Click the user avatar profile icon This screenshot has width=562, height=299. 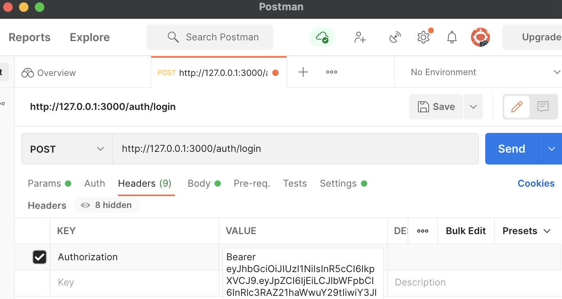click(x=480, y=37)
